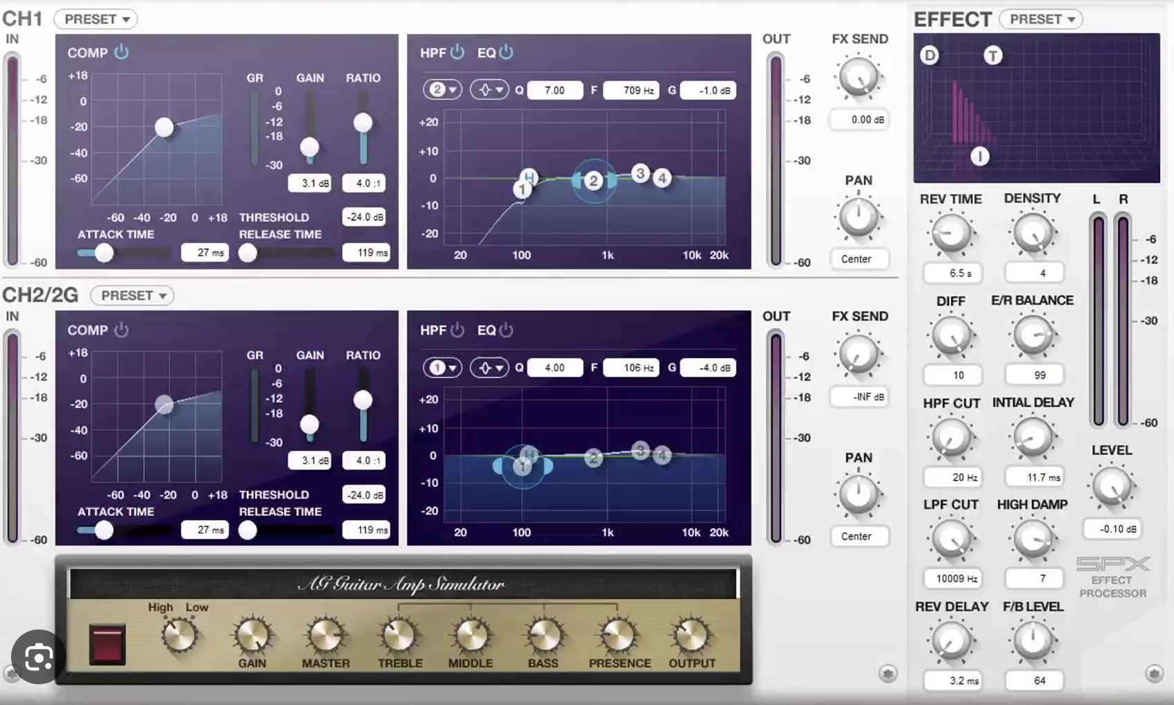Select CH2/2G EQ band 2 node
Image resolution: width=1174 pixels, height=705 pixels.
tap(593, 458)
